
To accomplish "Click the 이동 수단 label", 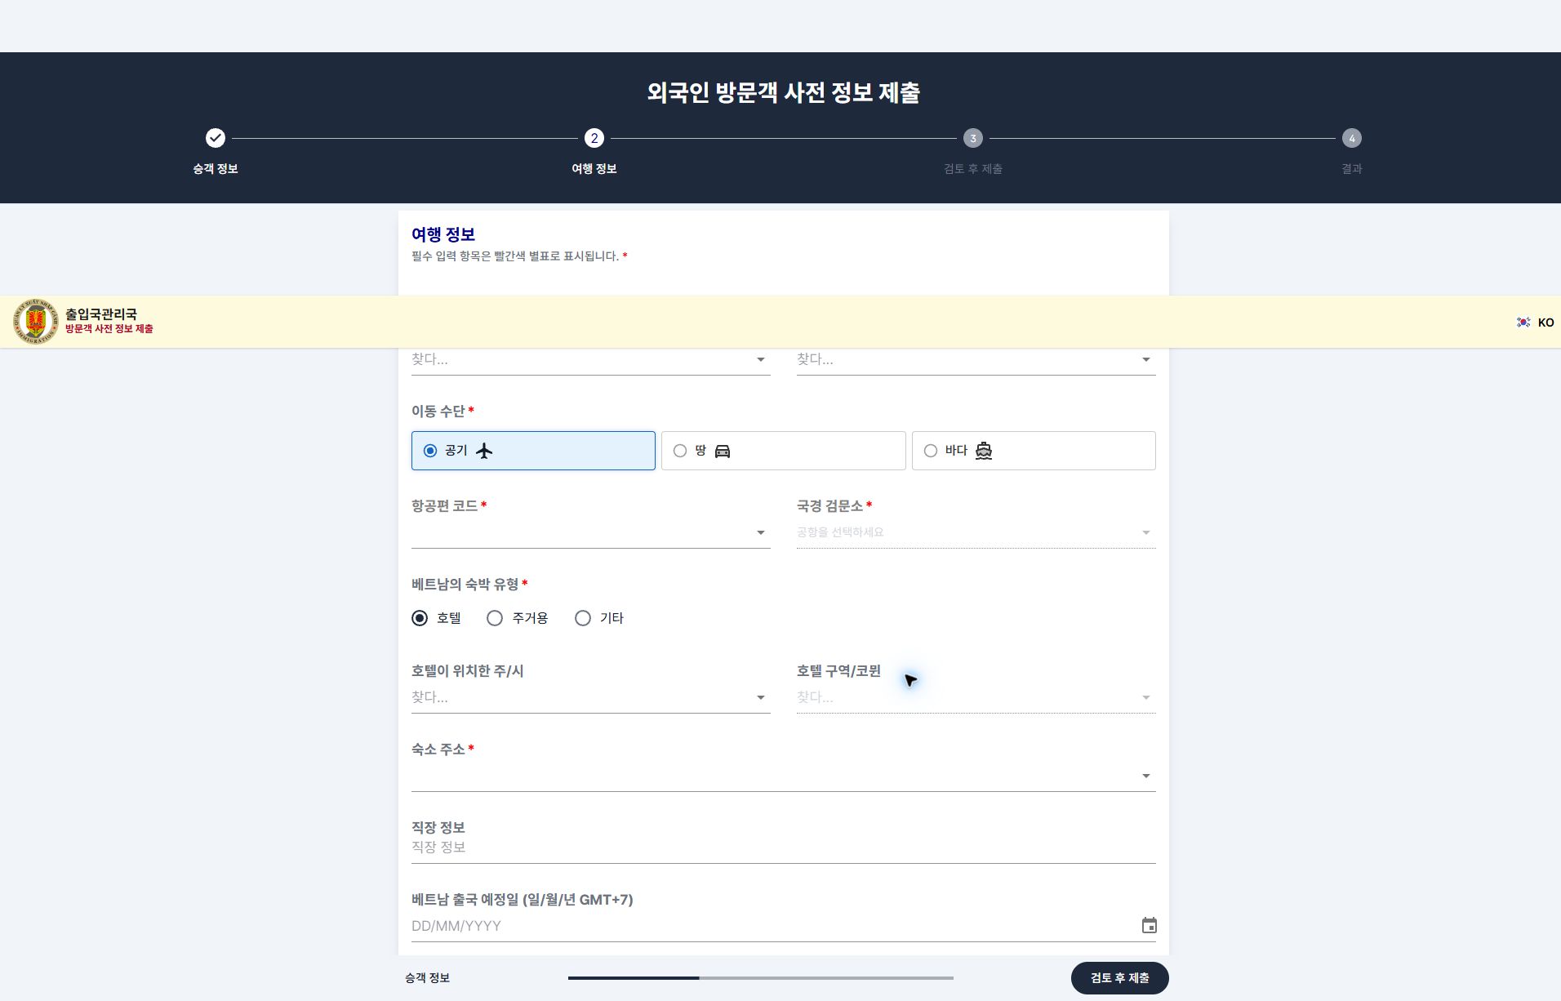I will [x=438, y=412].
